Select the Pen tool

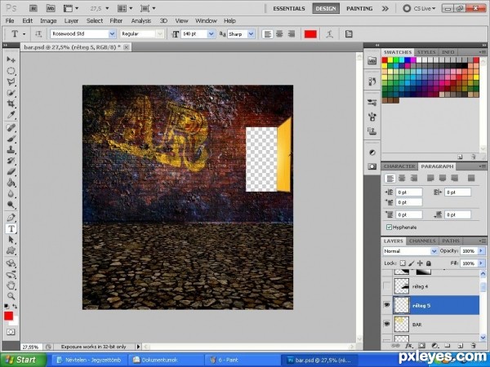[x=11, y=217]
